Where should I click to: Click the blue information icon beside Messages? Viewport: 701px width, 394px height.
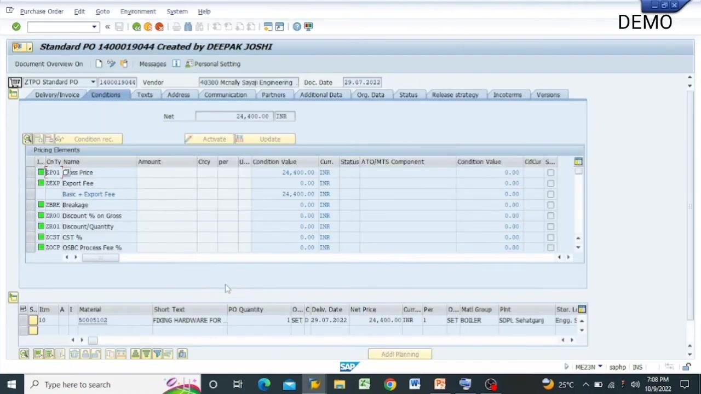point(176,64)
